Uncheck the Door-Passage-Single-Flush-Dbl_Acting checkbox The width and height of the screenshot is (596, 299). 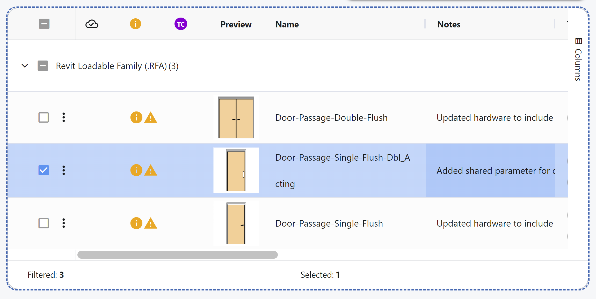tap(44, 170)
